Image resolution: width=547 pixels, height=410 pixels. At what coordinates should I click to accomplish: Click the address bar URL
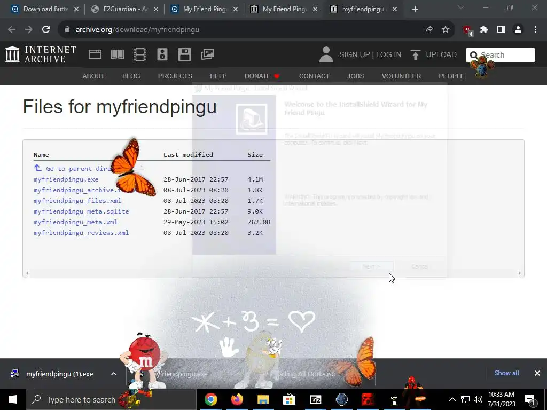click(137, 30)
